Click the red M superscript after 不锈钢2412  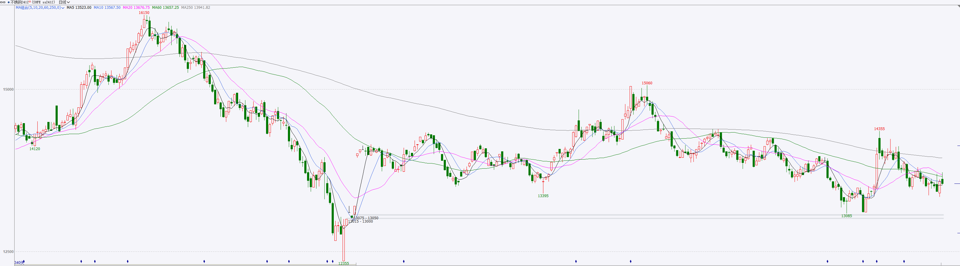[x=30, y=2]
